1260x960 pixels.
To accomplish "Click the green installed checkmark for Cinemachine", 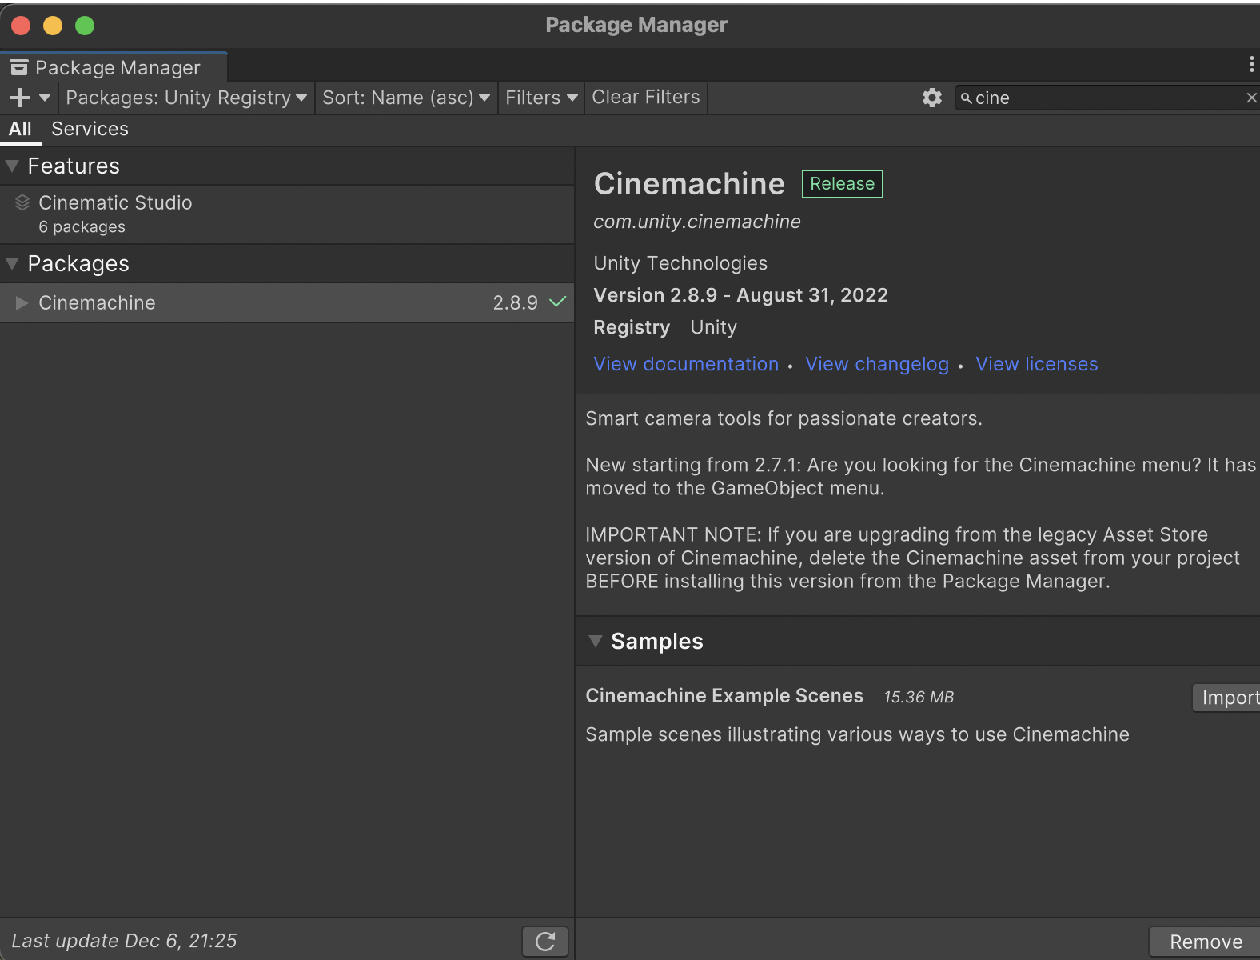I will coord(558,302).
